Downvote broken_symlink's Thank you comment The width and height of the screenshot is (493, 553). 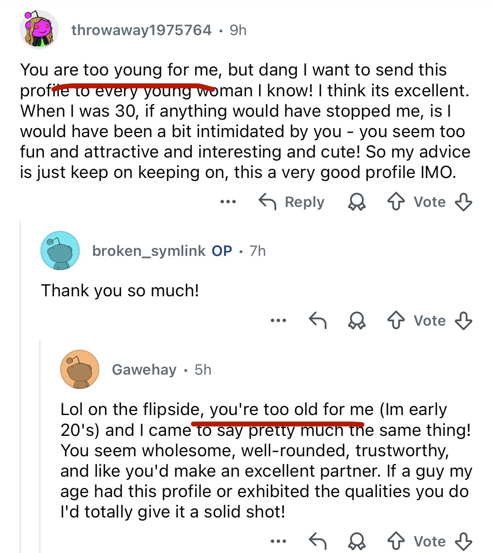[x=464, y=320]
